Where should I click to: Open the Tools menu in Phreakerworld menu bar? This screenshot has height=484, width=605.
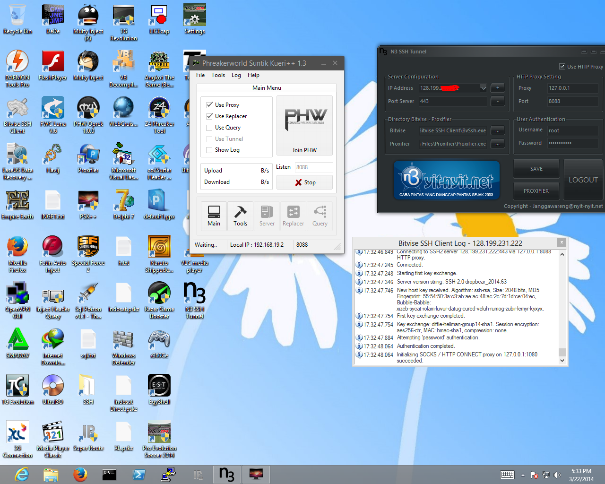[x=218, y=75]
